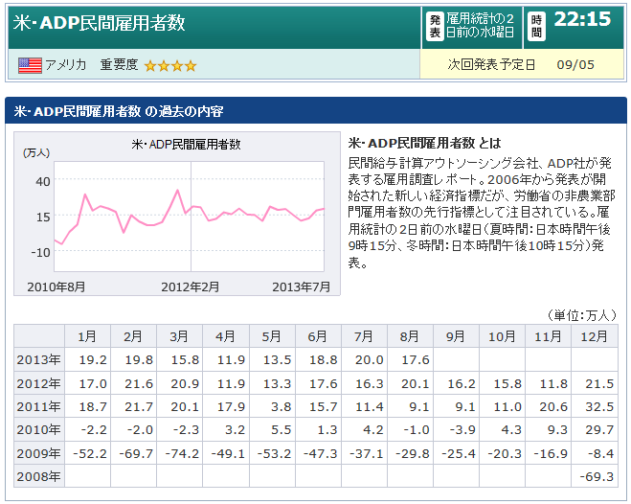Select the 9月 column header
631x504 pixels.
tap(456, 336)
